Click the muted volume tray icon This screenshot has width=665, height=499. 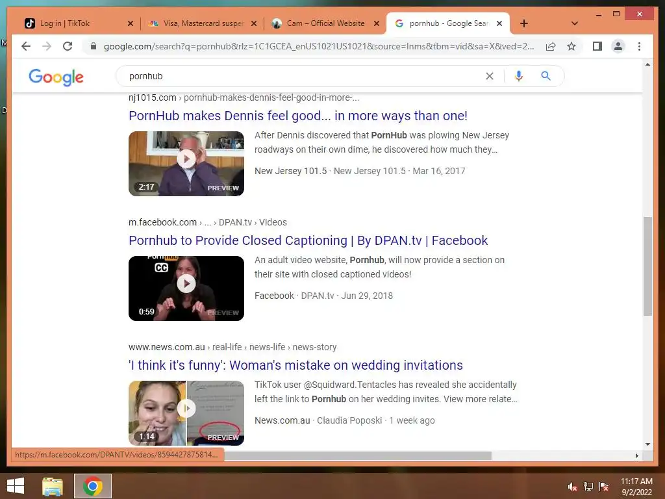coord(572,487)
